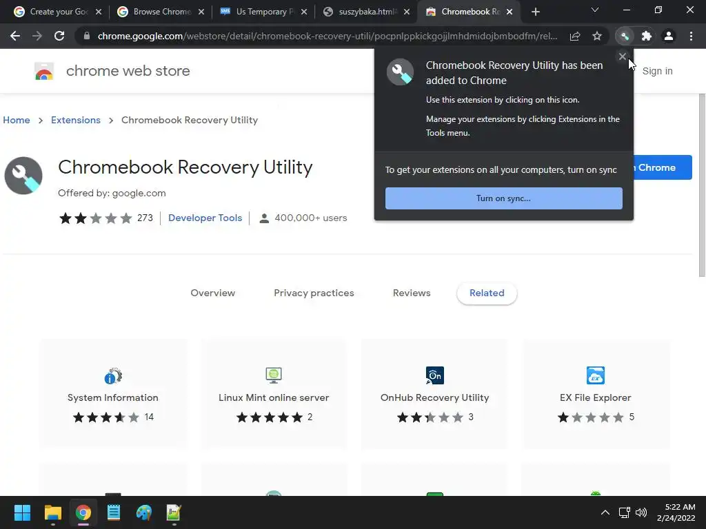The image size is (706, 529).
Task: Open the System Information extension card
Action: tap(113, 394)
